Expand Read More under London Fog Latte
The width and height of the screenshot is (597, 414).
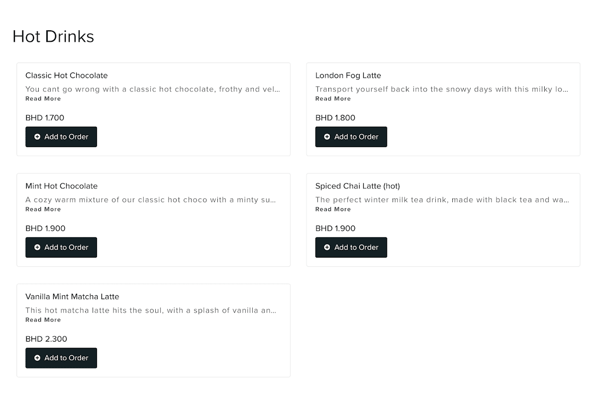pyautogui.click(x=333, y=99)
